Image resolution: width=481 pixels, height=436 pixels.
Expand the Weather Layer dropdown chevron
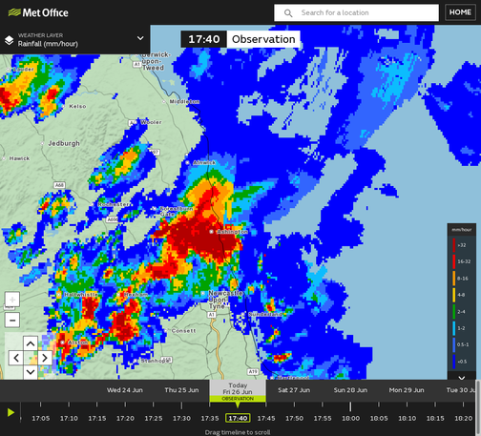pos(140,38)
